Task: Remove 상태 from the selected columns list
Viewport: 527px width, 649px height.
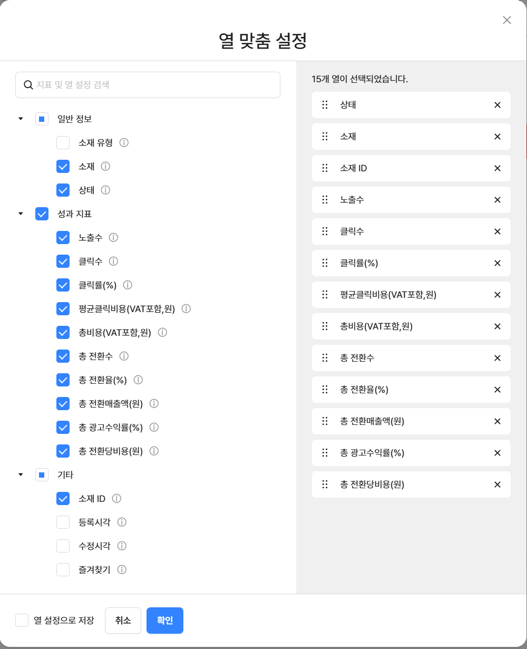Action: point(497,105)
